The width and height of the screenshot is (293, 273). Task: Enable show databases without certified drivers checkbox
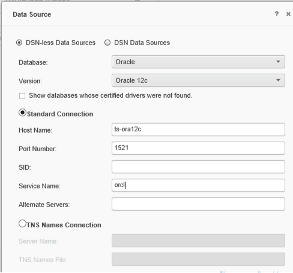coord(22,96)
